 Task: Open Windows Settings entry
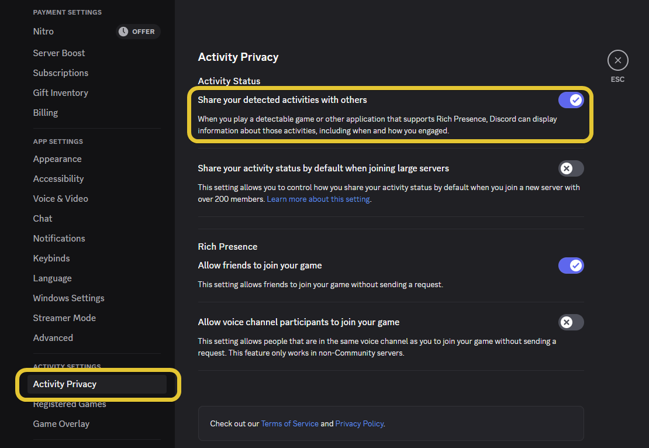(x=69, y=298)
